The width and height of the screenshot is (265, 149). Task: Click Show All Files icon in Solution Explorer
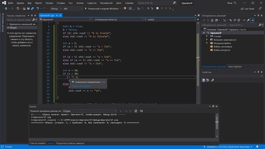pyautogui.click(x=238, y=20)
